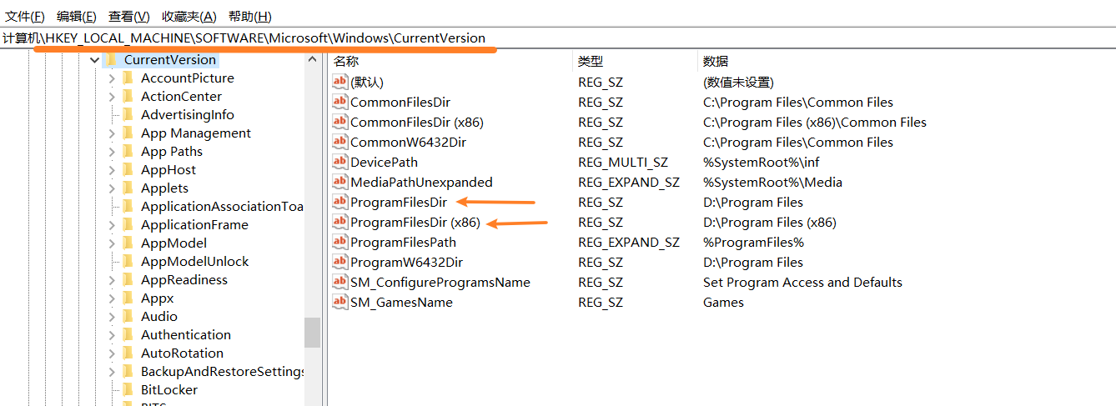Click the AdvertisingInfo folder icon
1116x406 pixels.
128,115
